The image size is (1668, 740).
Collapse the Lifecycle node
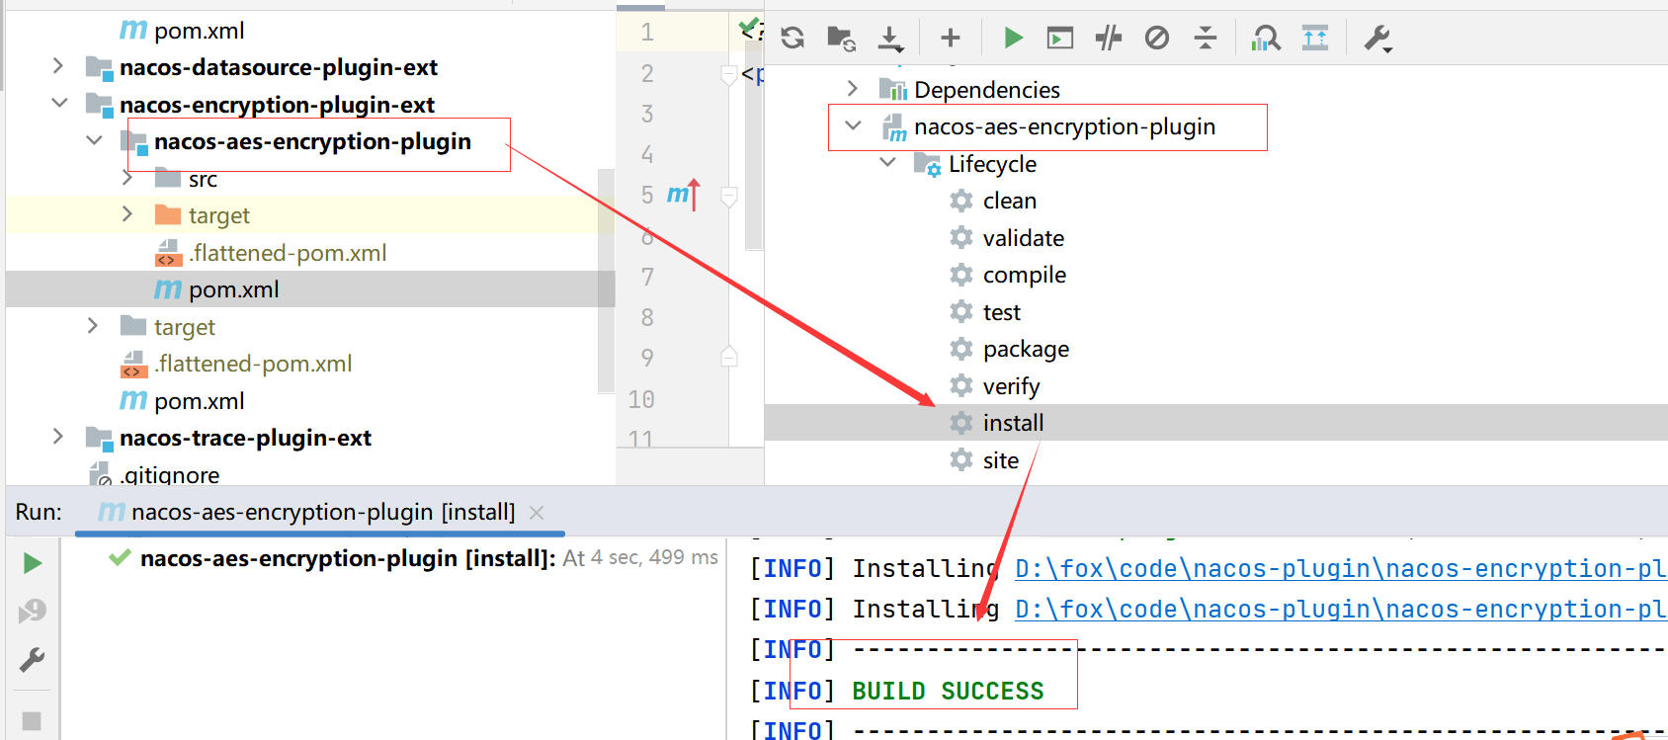(x=887, y=163)
